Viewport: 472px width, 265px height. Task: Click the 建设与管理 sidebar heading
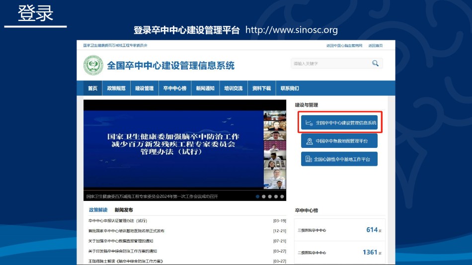click(x=307, y=105)
